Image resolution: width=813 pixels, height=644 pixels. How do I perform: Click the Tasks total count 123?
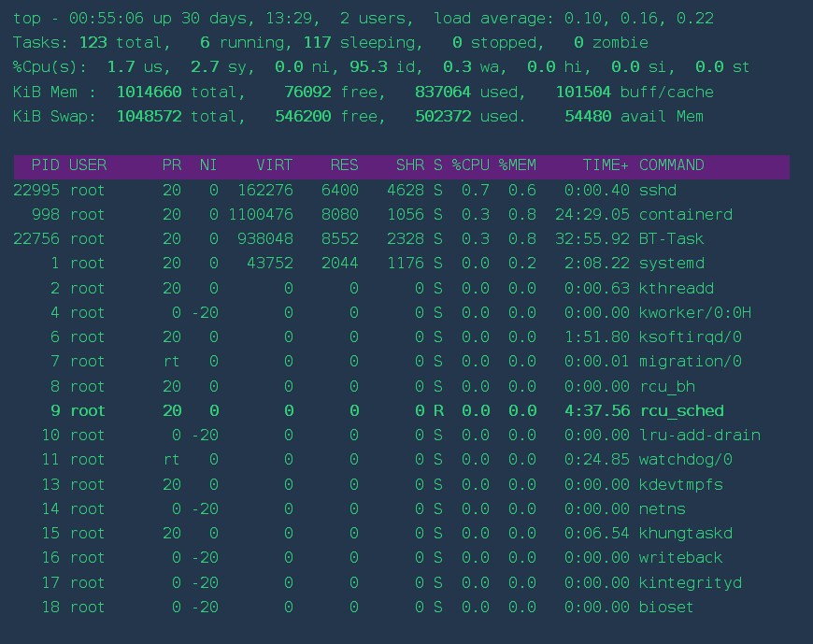click(93, 43)
